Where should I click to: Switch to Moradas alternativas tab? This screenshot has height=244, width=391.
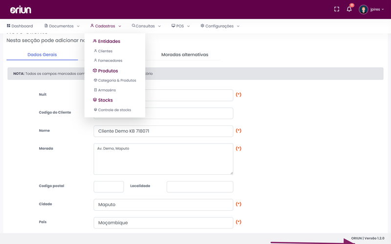tap(185, 55)
